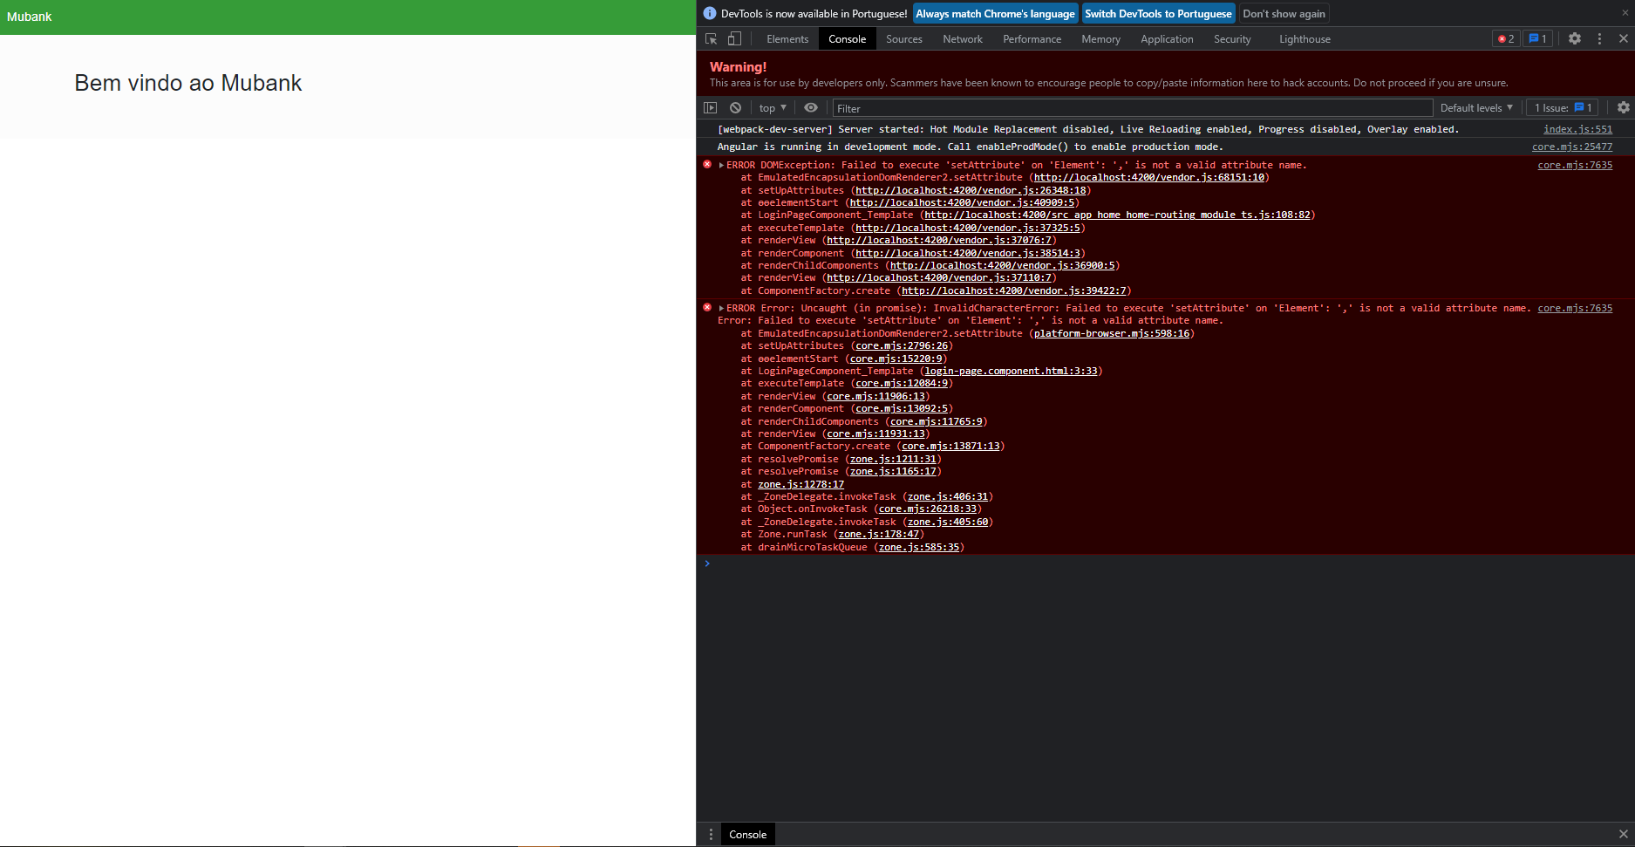Screen dimensions: 1635x847
Task: Open the zone.js:585:35 stack link
Action: [919, 547]
